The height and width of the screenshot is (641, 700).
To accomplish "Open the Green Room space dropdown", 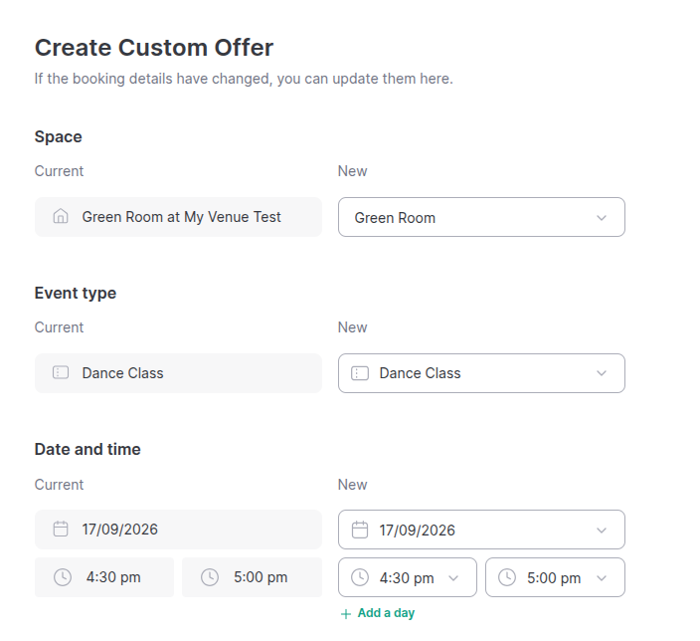I will pyautogui.click(x=481, y=217).
